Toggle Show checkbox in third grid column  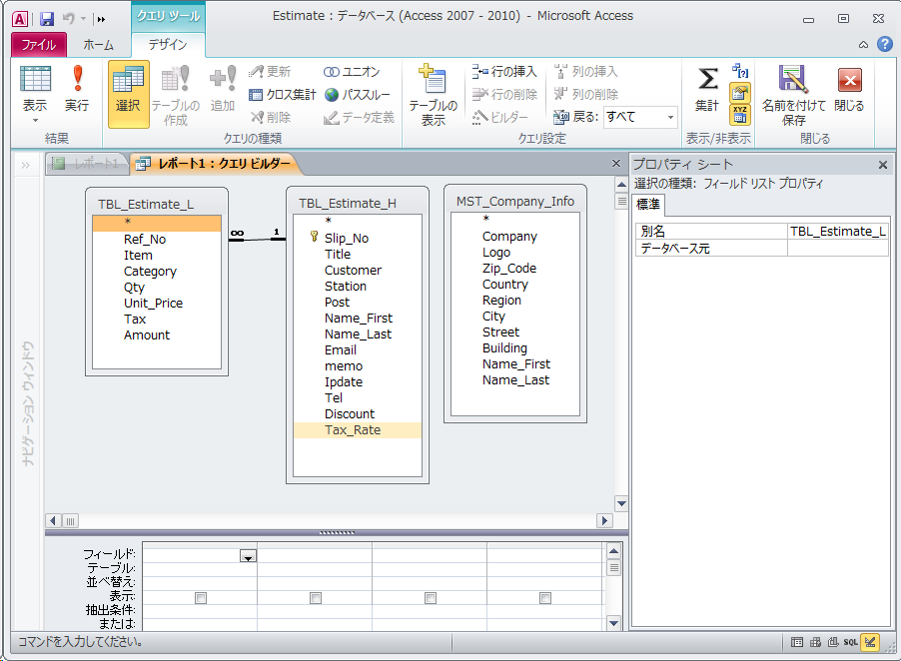click(x=431, y=598)
